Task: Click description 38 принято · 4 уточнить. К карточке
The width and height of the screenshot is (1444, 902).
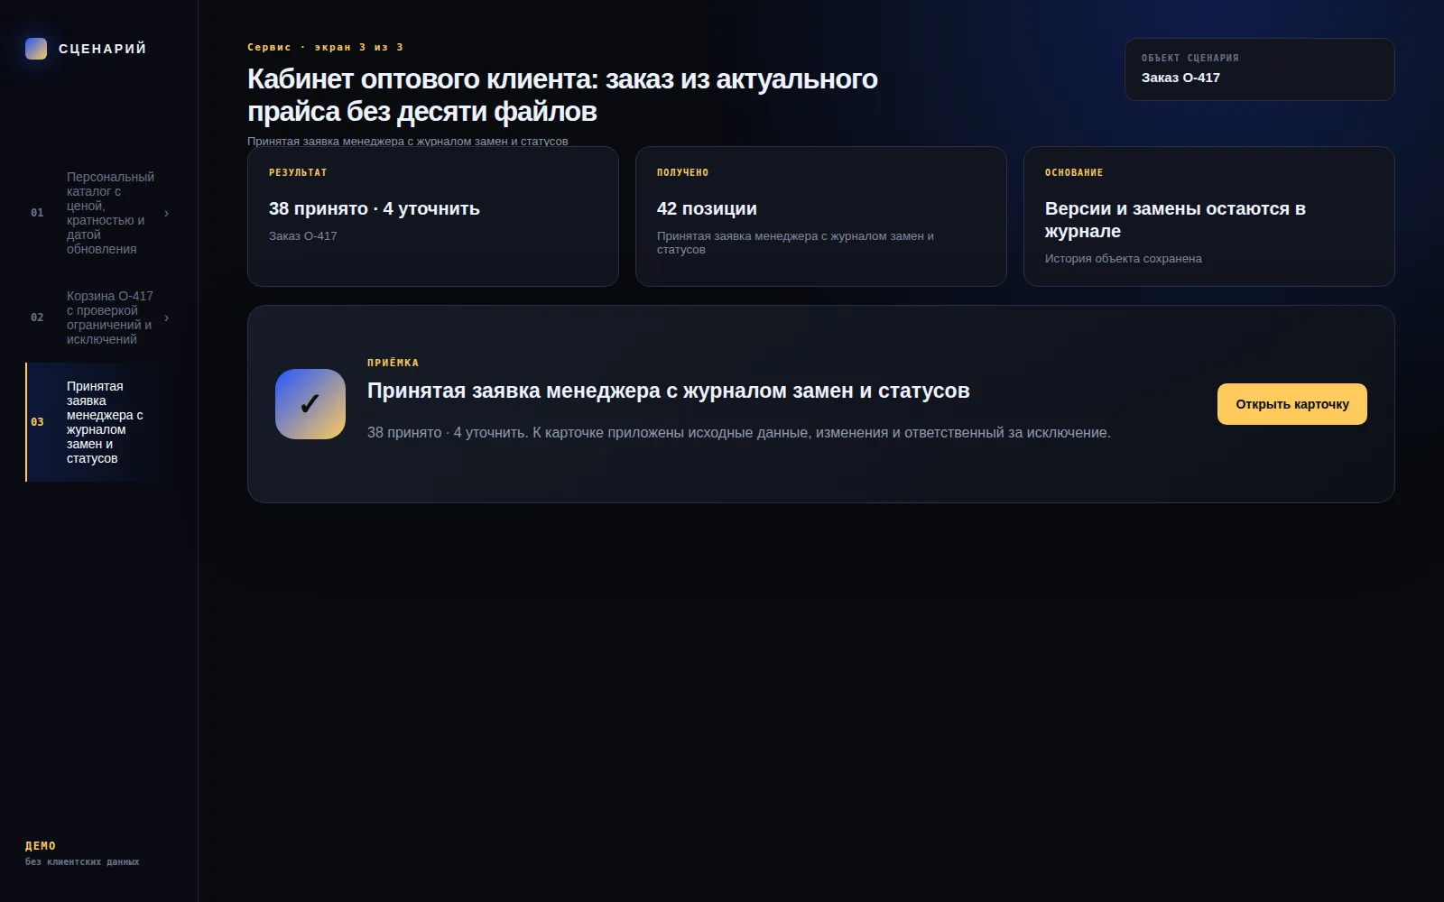Action: [739, 433]
